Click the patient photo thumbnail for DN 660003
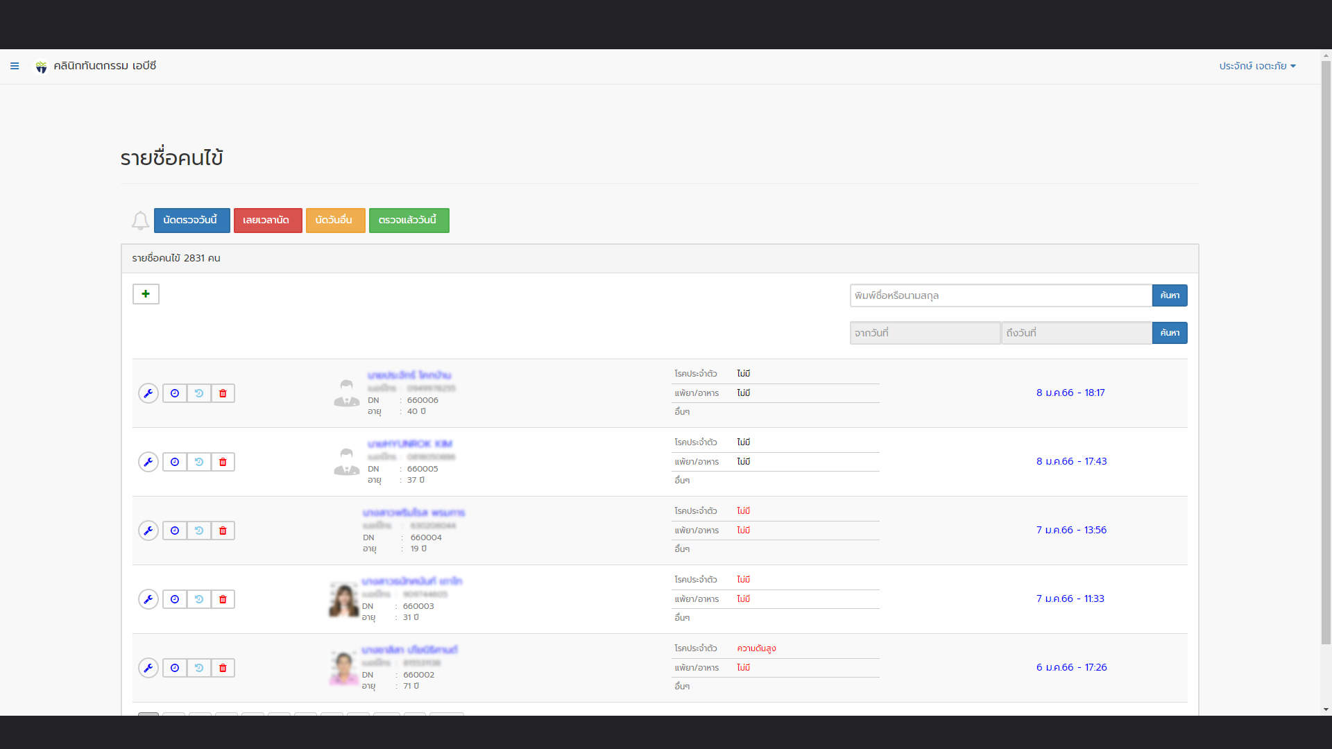The image size is (1332, 749). (x=343, y=599)
